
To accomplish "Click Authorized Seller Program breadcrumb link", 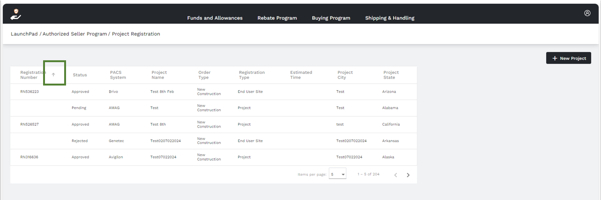I will tap(75, 34).
